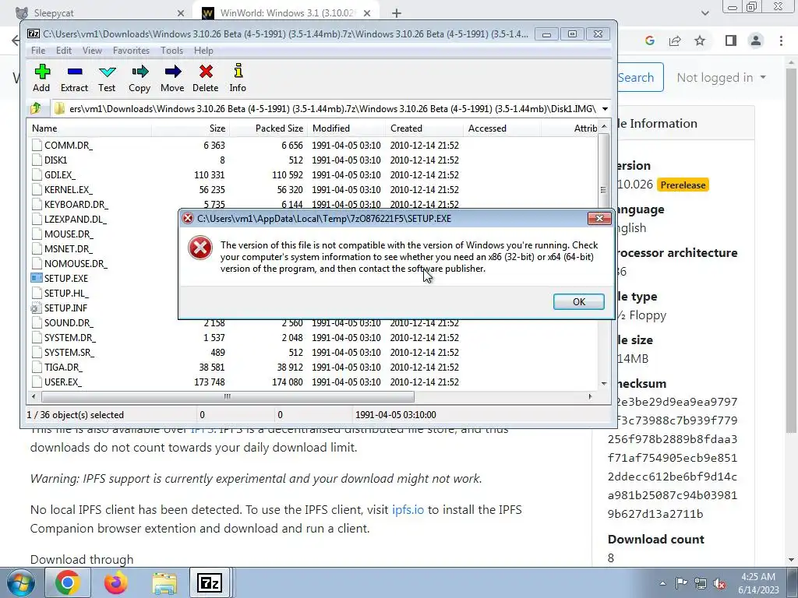Open the Favorites menu
Screen dimensions: 798x598
[131, 51]
